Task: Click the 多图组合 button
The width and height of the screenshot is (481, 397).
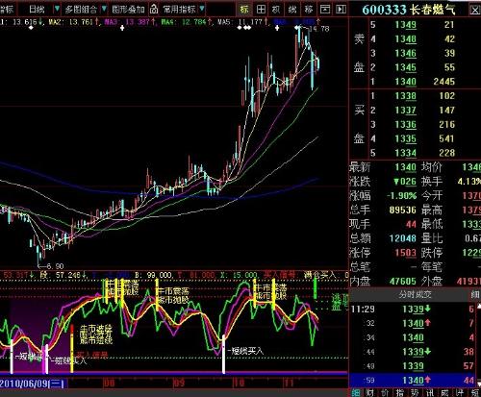Action: (81, 9)
